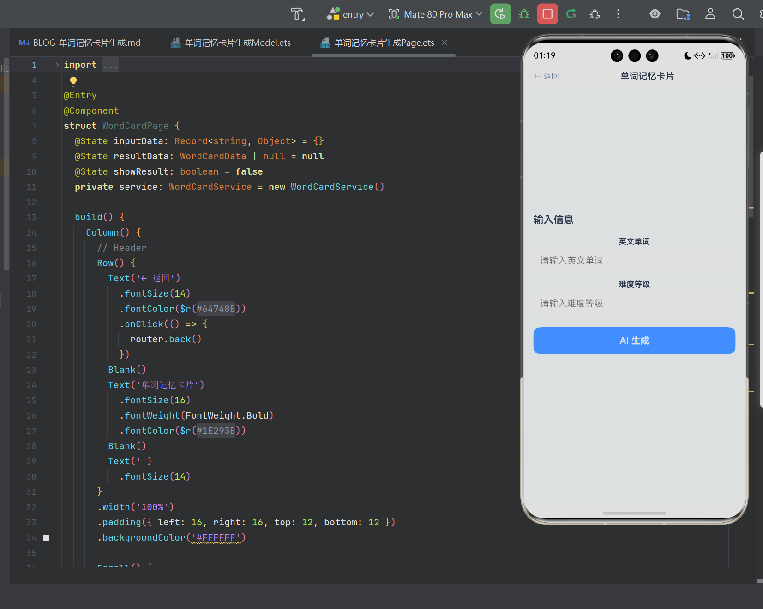Click the build hammer icon in toolbar
The height and width of the screenshot is (609, 763).
pyautogui.click(x=297, y=14)
